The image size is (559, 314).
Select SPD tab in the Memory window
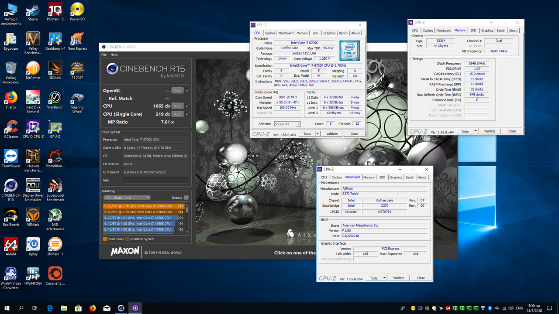click(473, 31)
